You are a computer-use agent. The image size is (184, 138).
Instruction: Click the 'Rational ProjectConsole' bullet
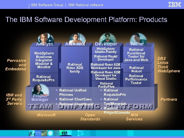[x=117, y=110]
